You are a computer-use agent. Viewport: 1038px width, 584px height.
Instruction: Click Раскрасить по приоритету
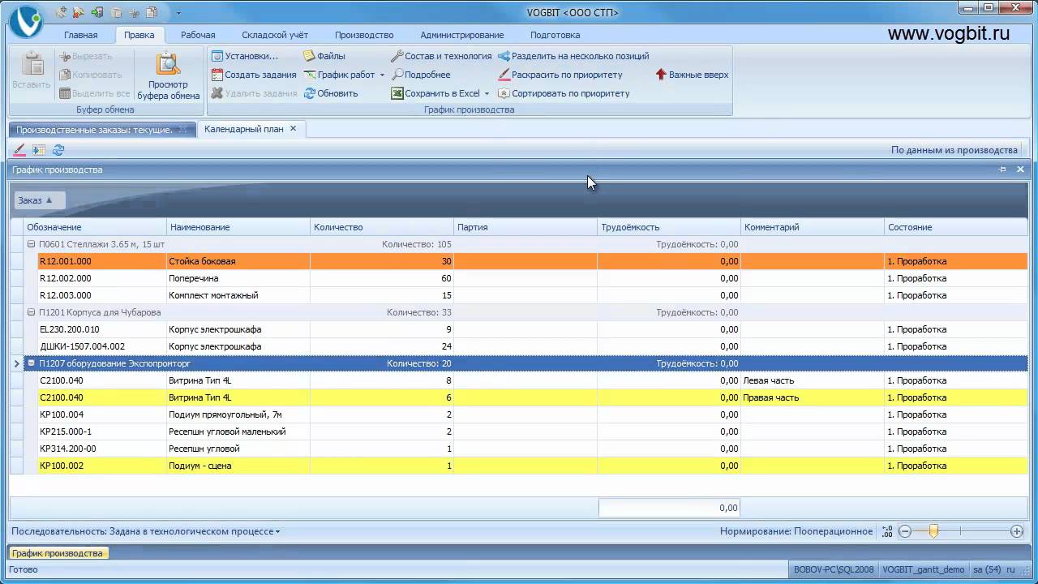[x=560, y=75]
